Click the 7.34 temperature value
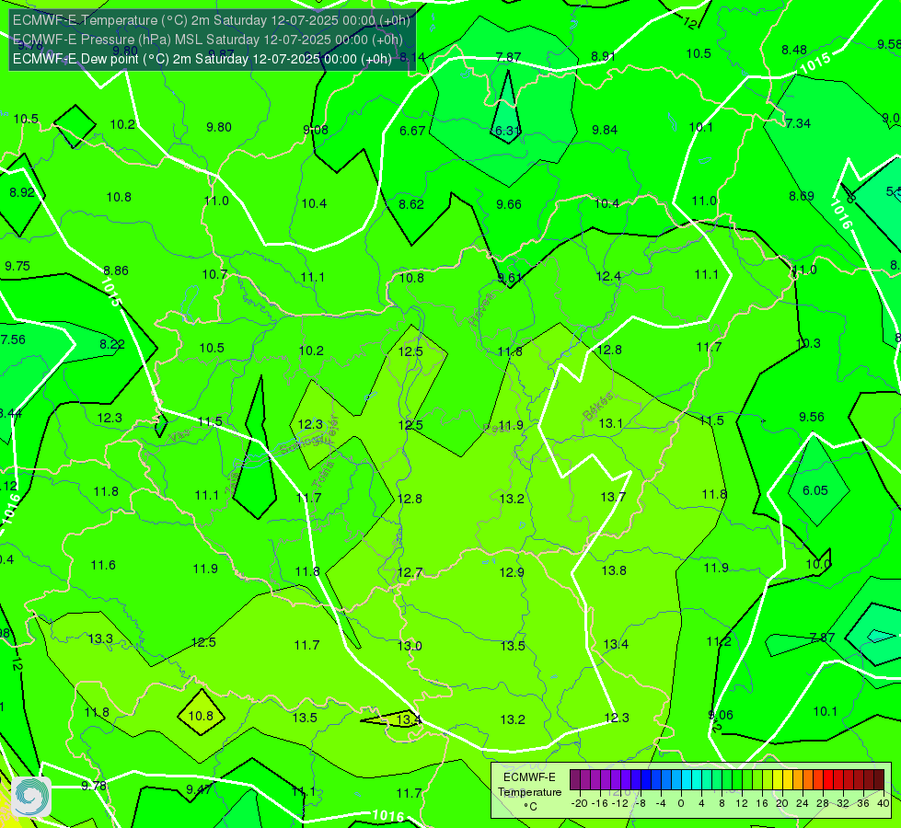Image resolution: width=901 pixels, height=828 pixels. [x=798, y=123]
